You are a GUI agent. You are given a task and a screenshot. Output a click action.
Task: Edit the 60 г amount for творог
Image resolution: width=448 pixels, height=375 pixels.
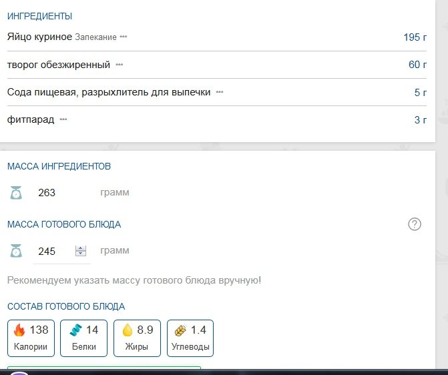point(417,65)
